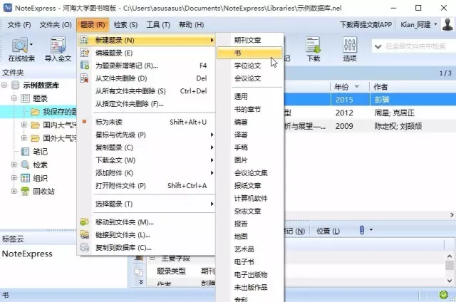The image size is (456, 302).
Task: Click the 编辑题录 menu icon
Action: coord(84,53)
